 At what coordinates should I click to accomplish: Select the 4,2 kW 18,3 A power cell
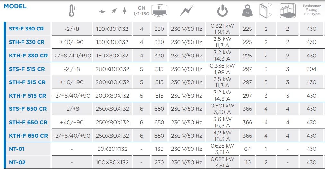pyautogui.click(x=222, y=136)
